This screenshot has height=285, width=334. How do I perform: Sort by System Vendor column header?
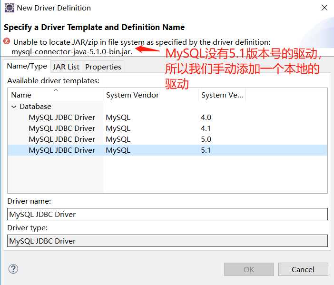click(x=151, y=95)
